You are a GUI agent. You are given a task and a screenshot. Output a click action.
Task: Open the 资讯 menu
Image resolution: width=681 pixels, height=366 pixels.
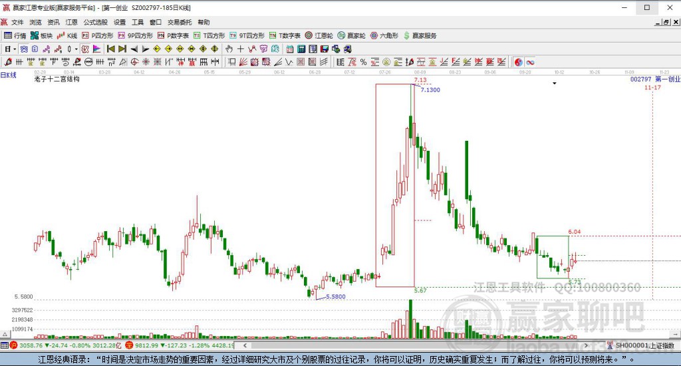(x=53, y=22)
